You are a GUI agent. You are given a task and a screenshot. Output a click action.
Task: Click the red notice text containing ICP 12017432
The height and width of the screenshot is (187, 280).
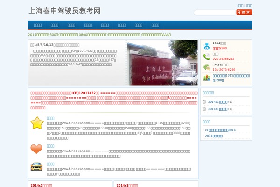tap(114, 100)
